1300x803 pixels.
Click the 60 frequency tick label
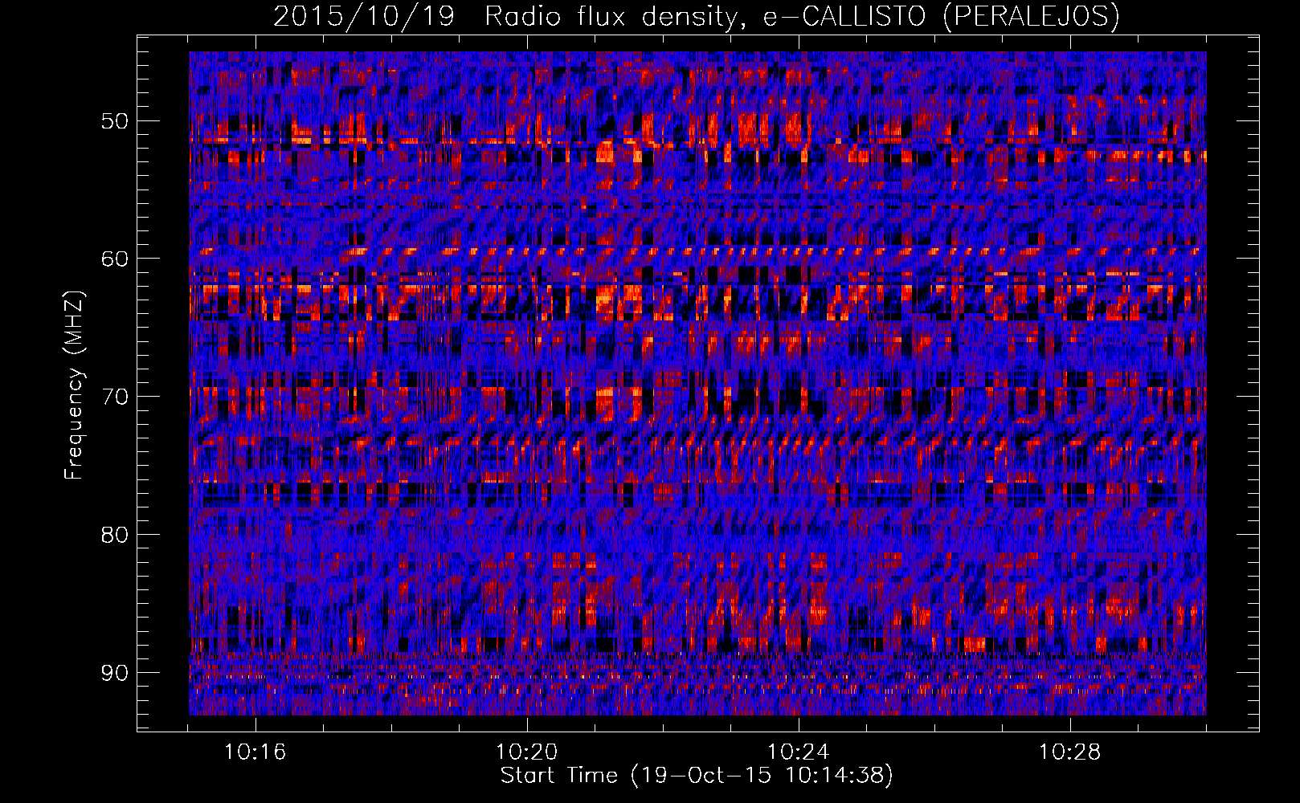click(x=114, y=259)
